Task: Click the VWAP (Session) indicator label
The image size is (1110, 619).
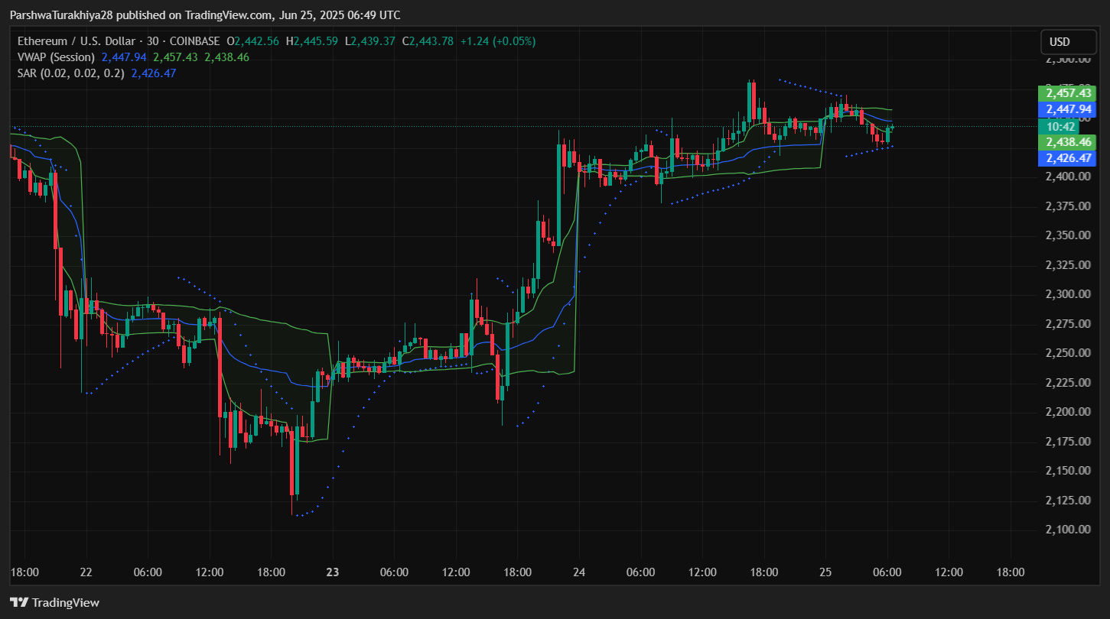Action: [x=57, y=57]
